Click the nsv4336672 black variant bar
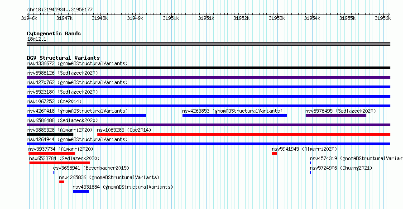The height and width of the screenshot is (209, 403). (x=208, y=68)
